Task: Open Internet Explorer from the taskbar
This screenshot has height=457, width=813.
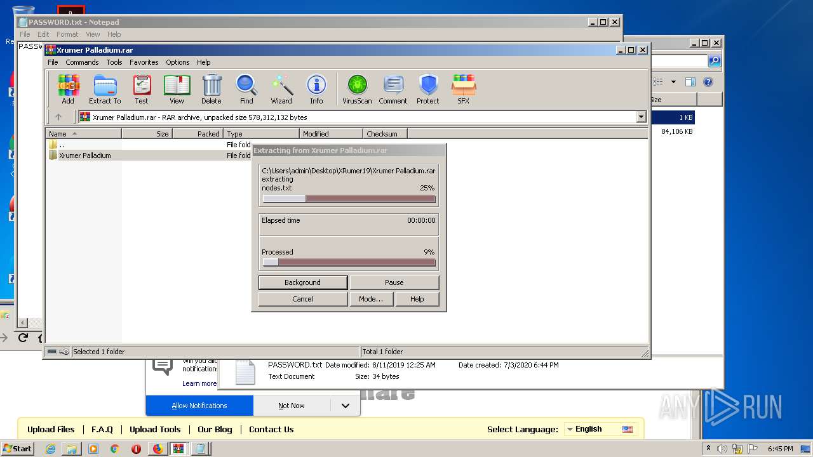Action: (51, 449)
